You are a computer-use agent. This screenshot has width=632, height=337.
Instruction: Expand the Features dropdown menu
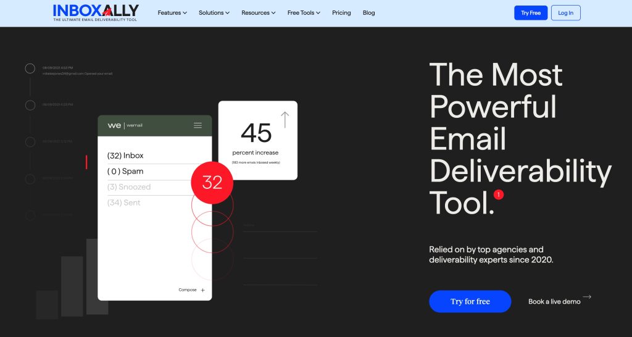click(172, 13)
